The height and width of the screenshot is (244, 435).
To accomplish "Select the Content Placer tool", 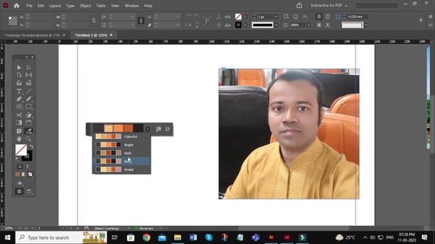I will pyautogui.click(x=29, y=83).
